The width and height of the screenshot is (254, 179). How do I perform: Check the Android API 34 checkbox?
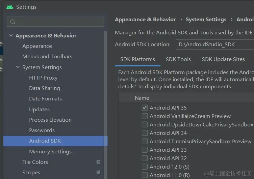pos(145,133)
